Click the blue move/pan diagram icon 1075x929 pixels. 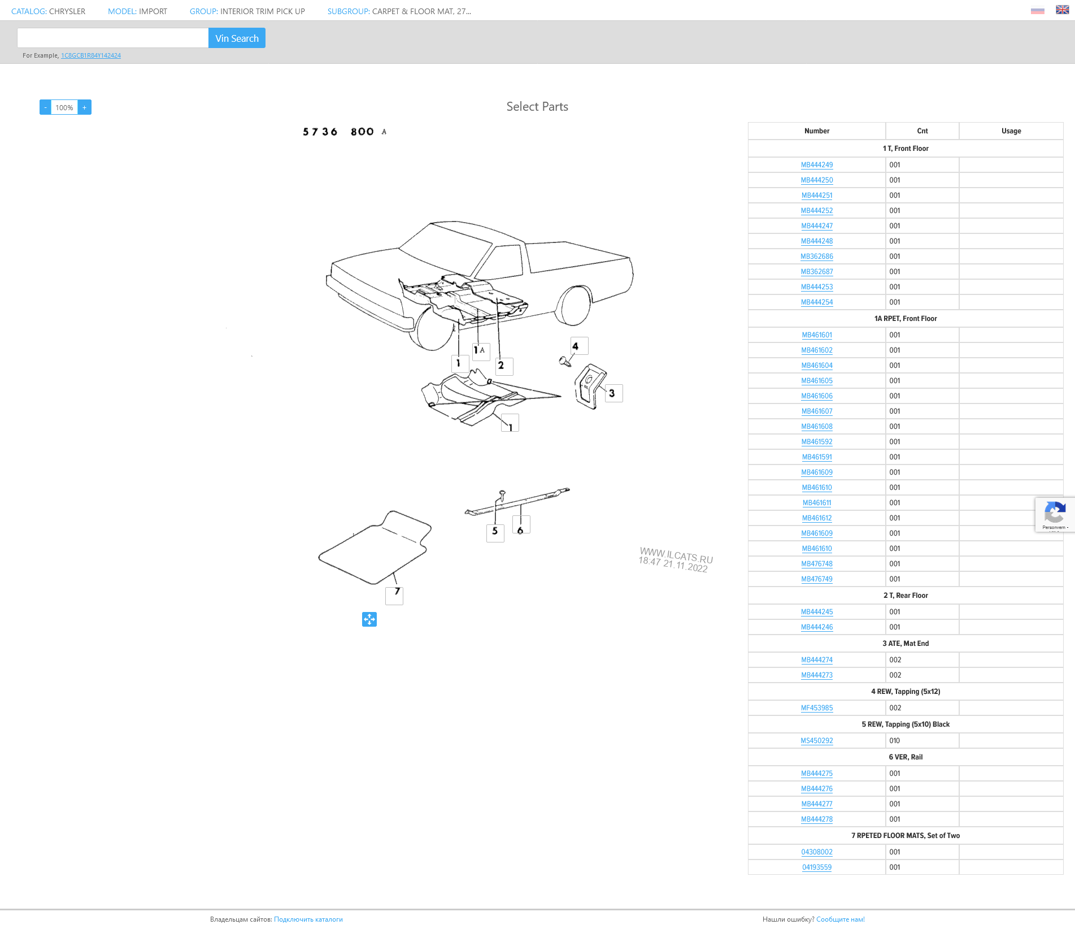pyautogui.click(x=369, y=619)
